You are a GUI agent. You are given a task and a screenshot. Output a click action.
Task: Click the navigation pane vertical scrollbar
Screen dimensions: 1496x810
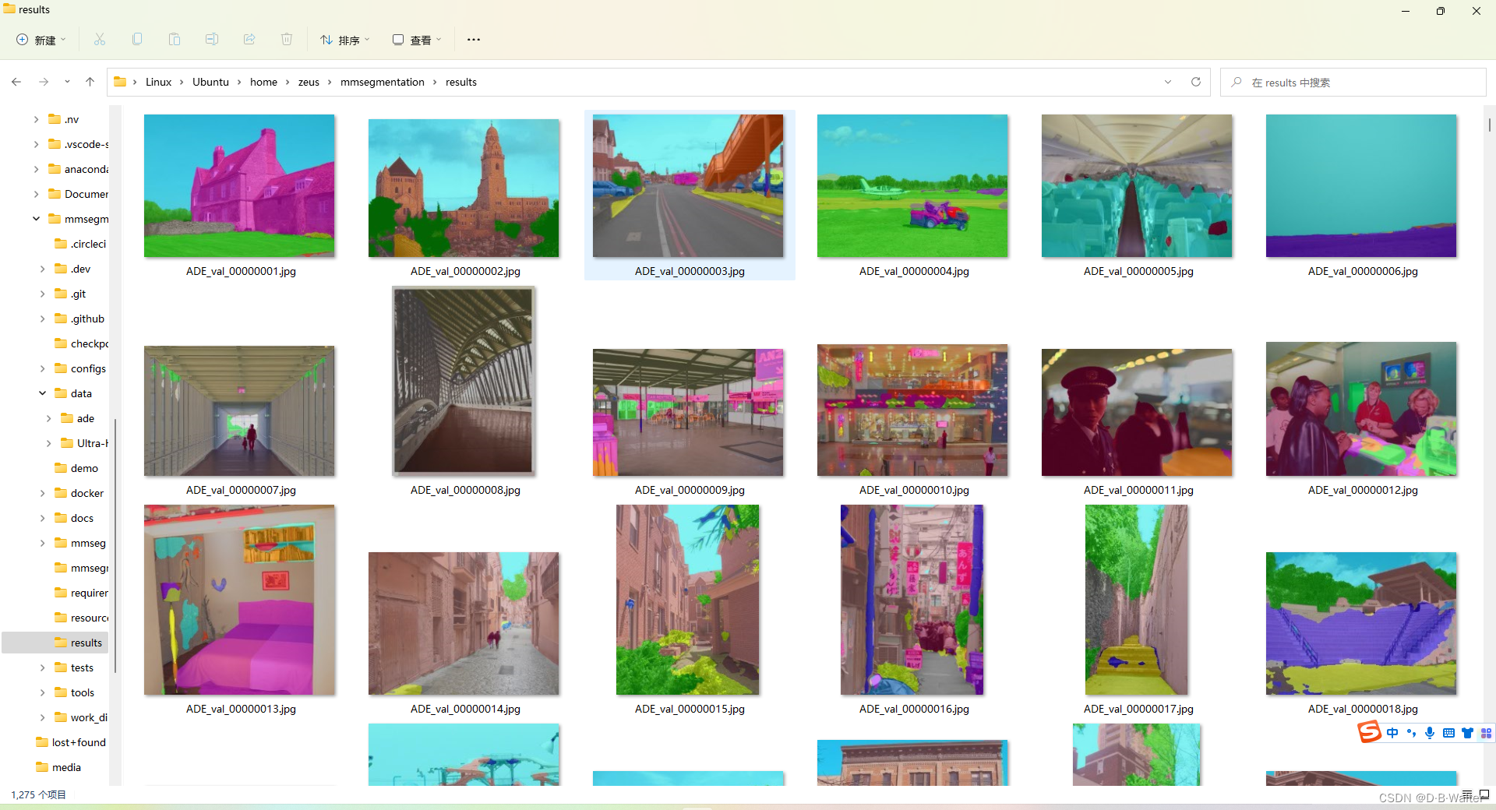[x=115, y=545]
